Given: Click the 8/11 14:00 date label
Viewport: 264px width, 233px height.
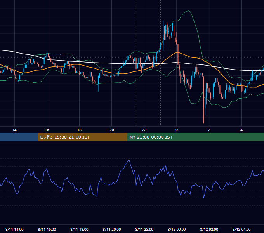Looking at the screenshot, I should [x=14, y=229].
